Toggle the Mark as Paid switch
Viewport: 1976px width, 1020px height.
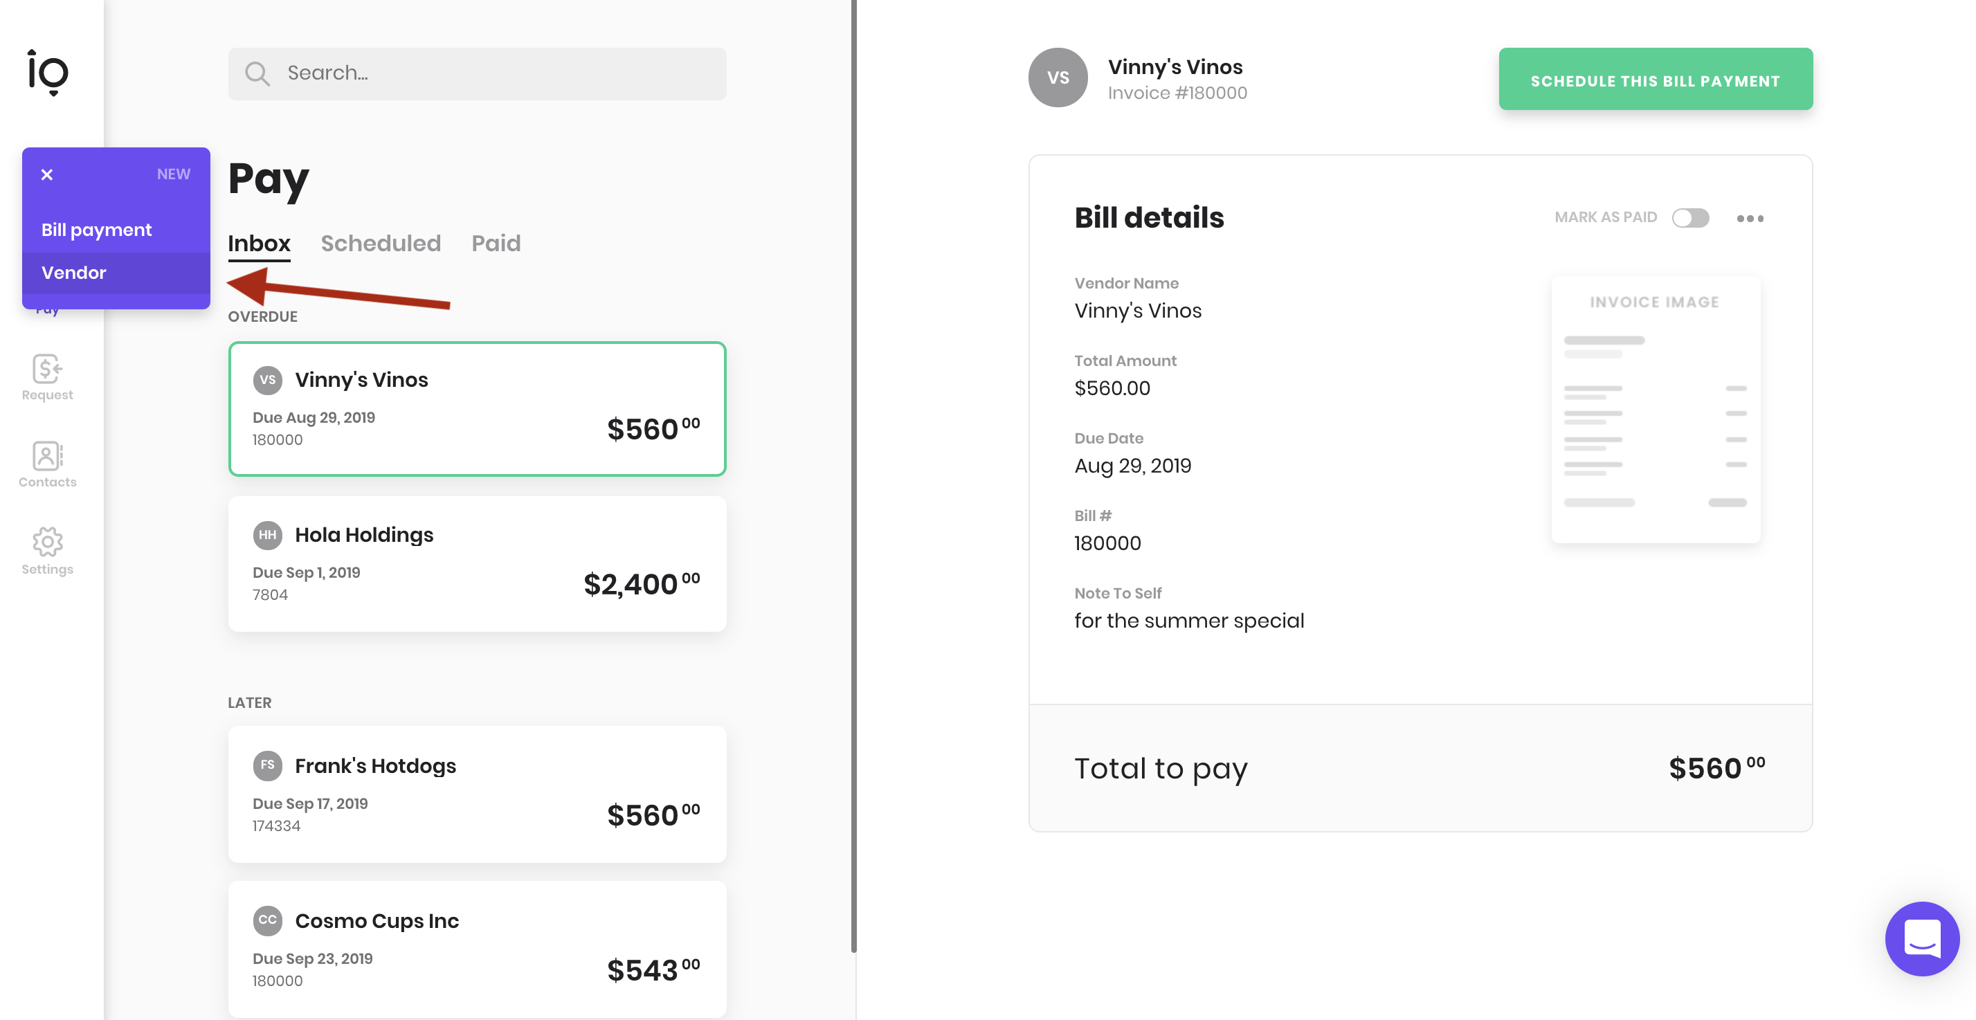click(1691, 218)
